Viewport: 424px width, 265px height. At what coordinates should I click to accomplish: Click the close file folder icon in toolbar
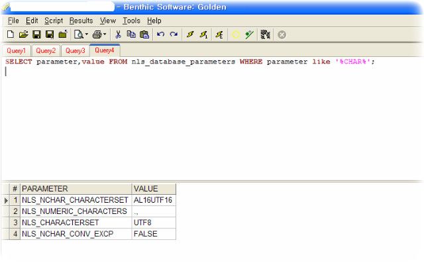pos(63,34)
